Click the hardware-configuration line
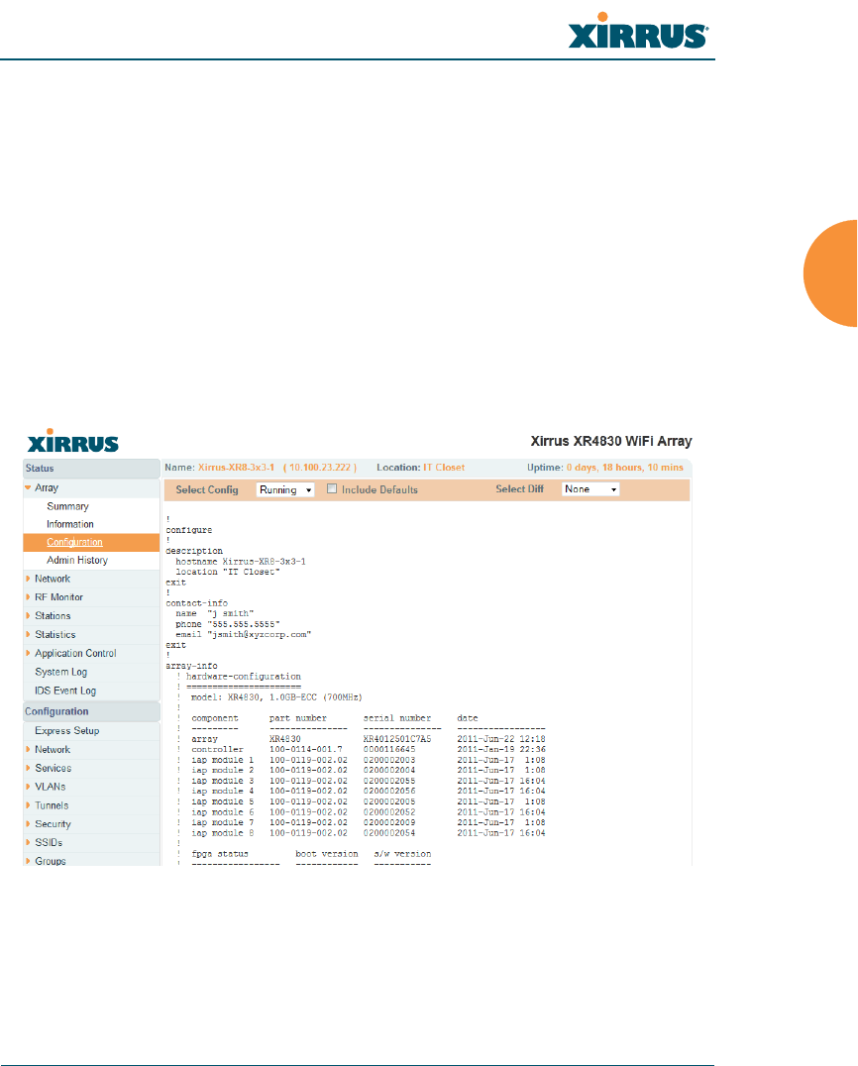Viewport: 858px width, 1066px height. [x=244, y=677]
